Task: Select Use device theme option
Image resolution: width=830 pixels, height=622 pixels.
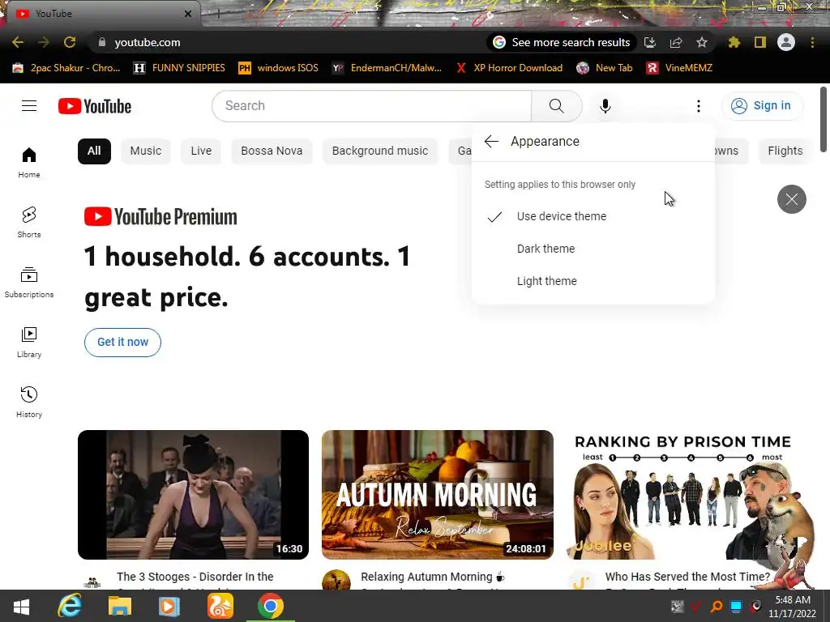Action: 593,216
